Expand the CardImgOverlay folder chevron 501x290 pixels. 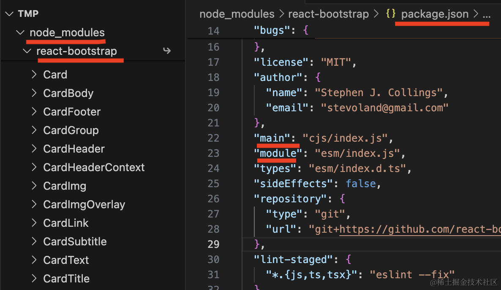tap(34, 204)
